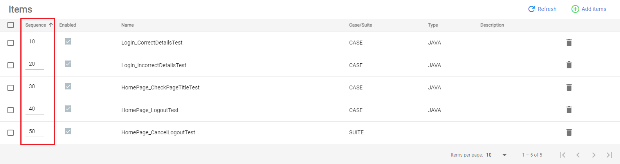Click the Refresh button

(x=542, y=9)
